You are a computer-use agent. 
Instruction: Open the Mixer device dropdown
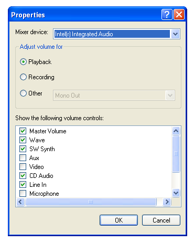click(x=175, y=34)
